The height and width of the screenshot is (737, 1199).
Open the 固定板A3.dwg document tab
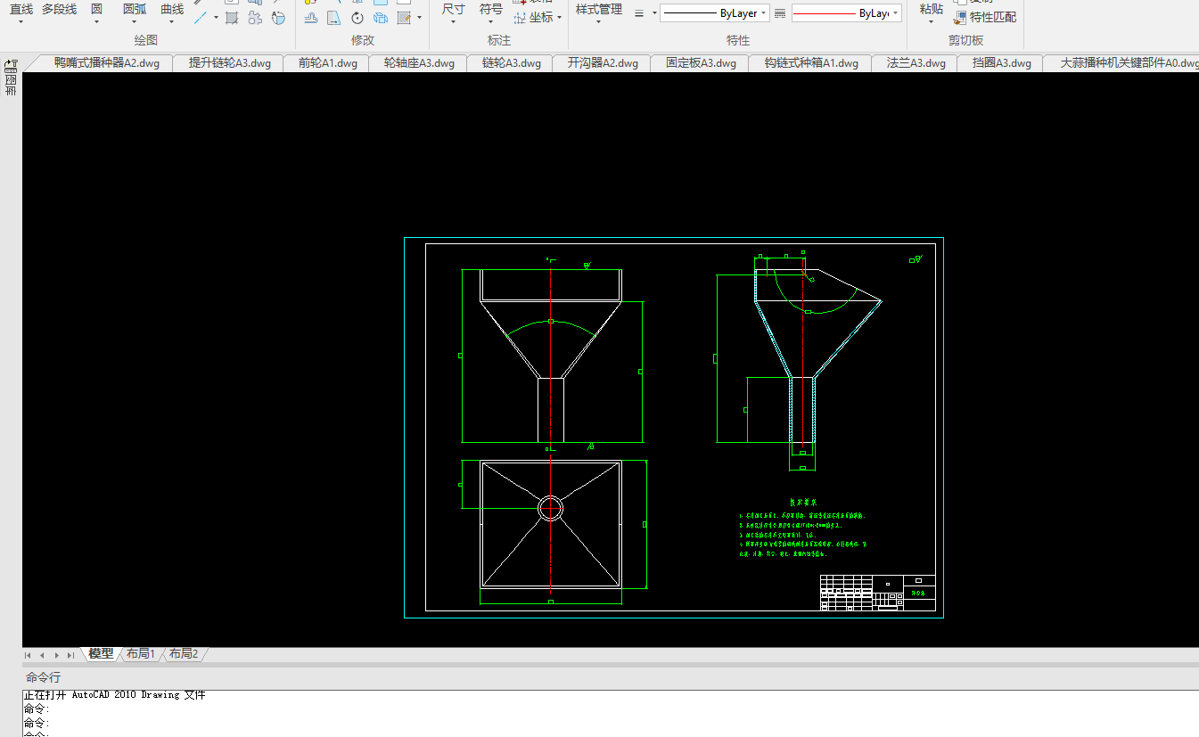pyautogui.click(x=701, y=63)
